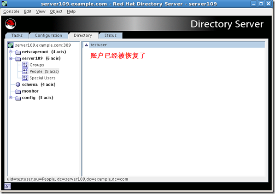Click the server109 folder icon
The width and height of the screenshot is (275, 194).
(x=18, y=59)
